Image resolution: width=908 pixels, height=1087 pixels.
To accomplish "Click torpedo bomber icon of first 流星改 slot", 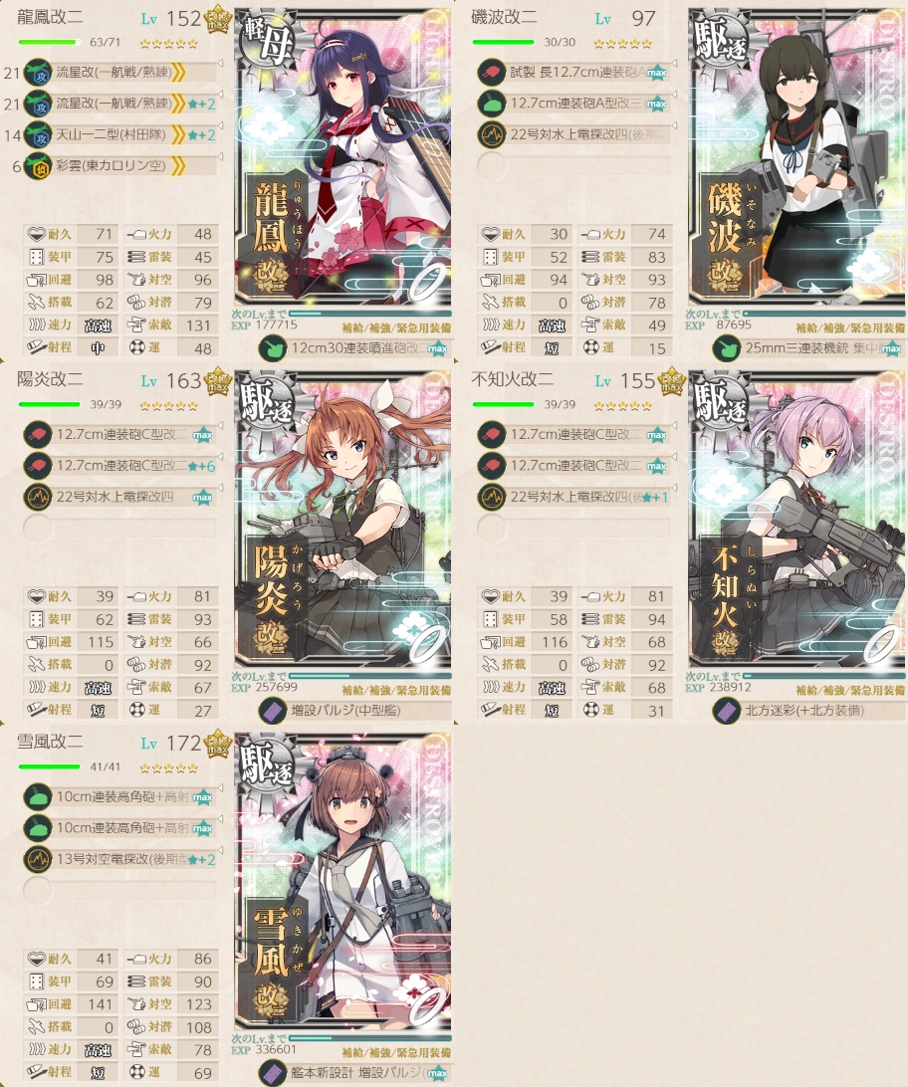I will (38, 73).
